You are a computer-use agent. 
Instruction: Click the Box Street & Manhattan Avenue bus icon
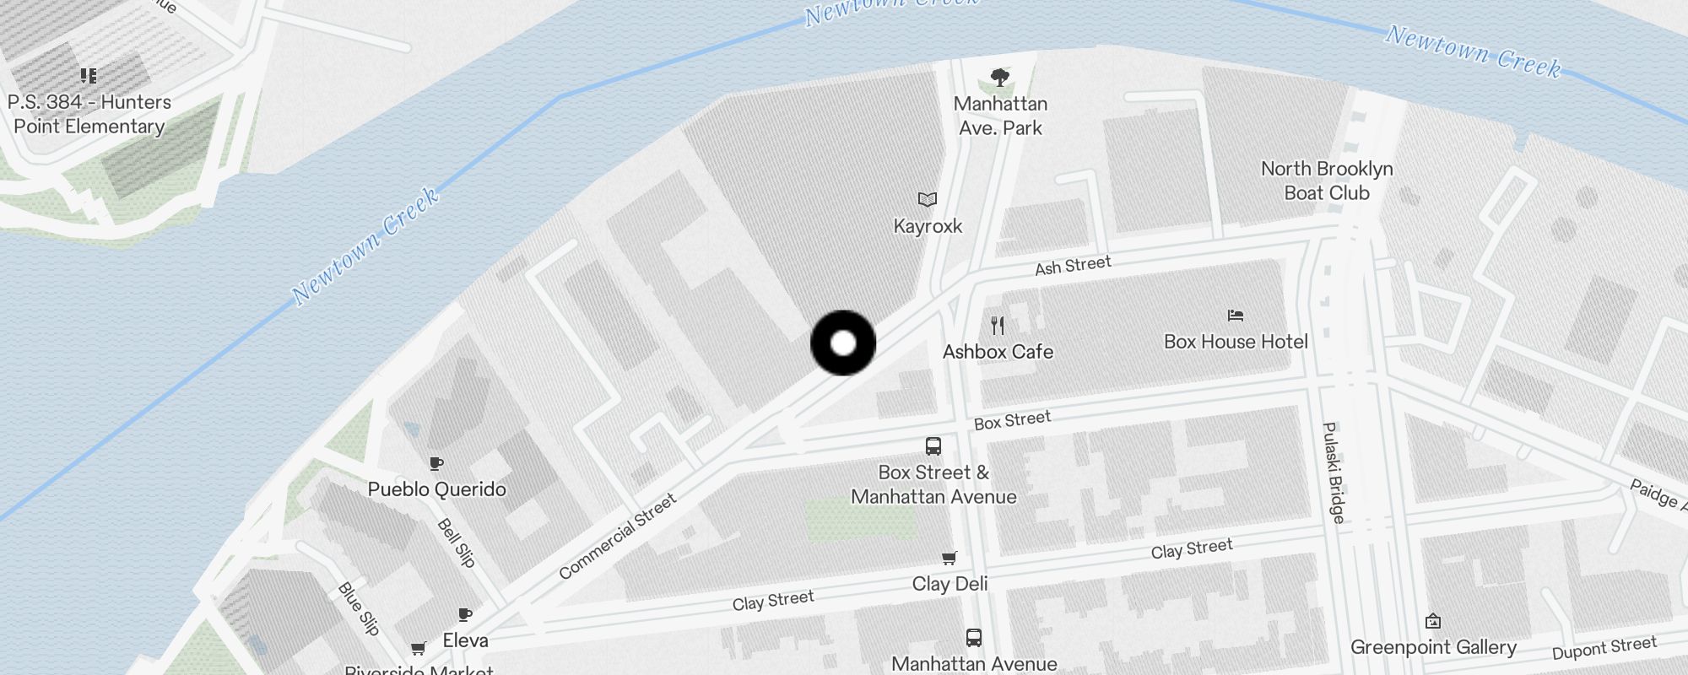click(x=933, y=445)
